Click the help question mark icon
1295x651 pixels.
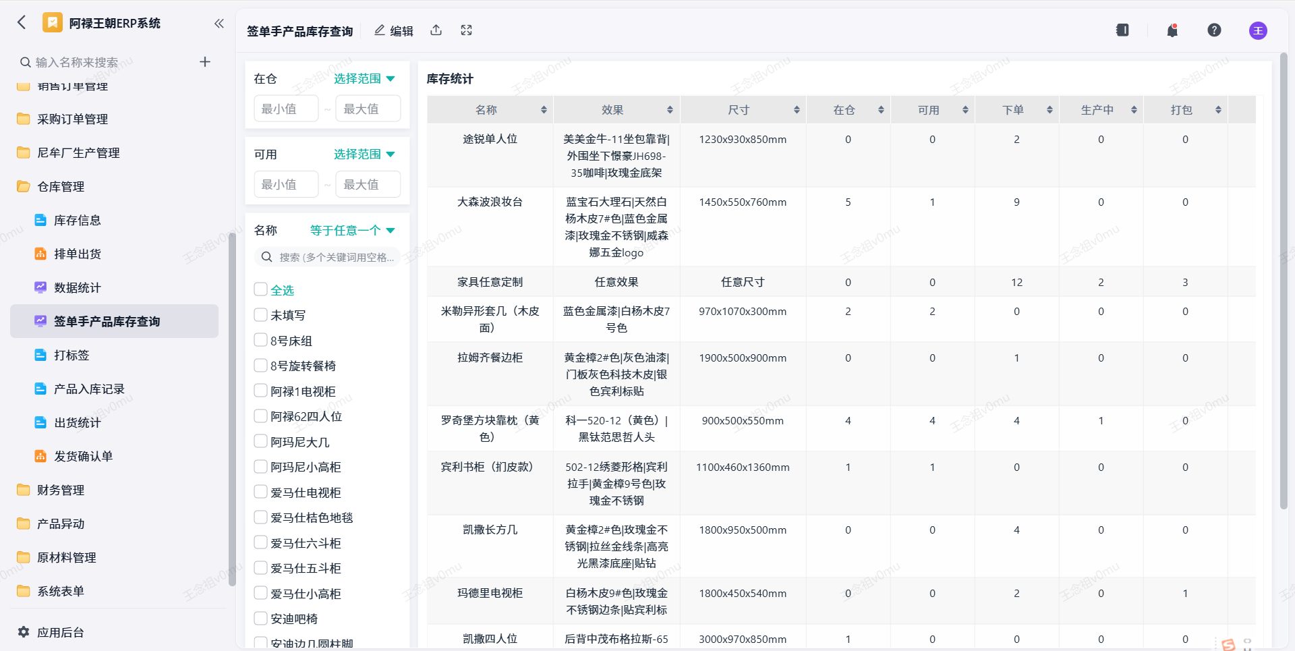click(1214, 30)
